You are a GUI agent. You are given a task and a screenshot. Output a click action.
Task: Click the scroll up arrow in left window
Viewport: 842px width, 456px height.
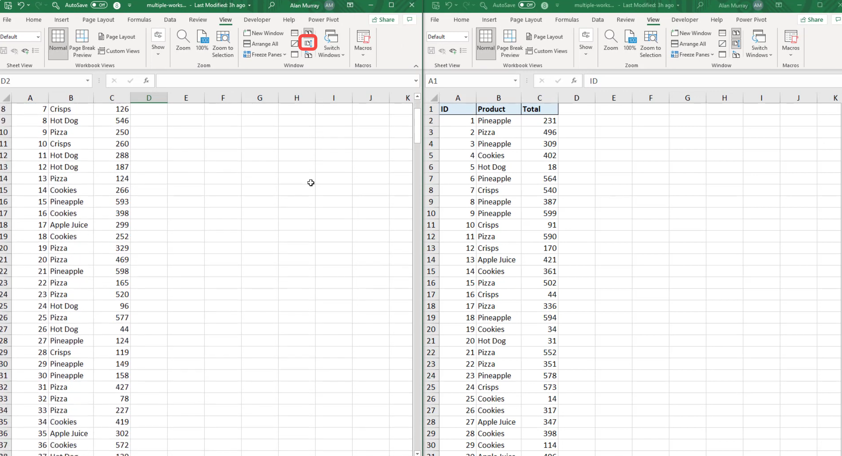point(417,96)
